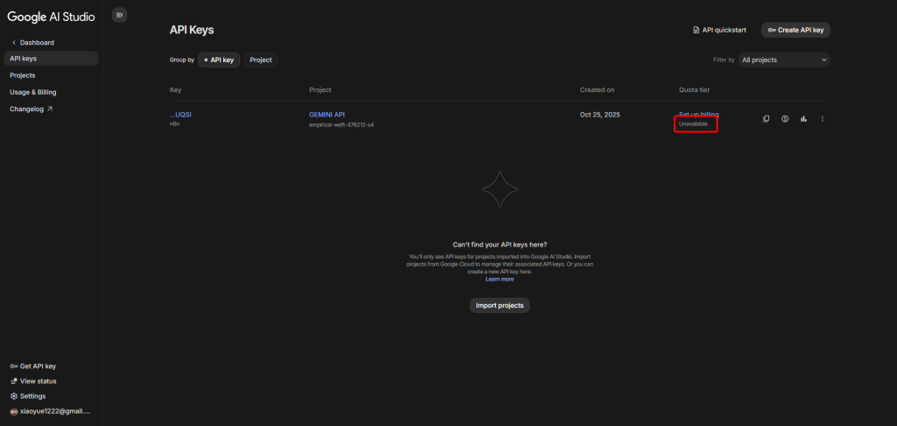Collapse the sidebar using the panel toggle icon
The width and height of the screenshot is (897, 426).
(120, 15)
